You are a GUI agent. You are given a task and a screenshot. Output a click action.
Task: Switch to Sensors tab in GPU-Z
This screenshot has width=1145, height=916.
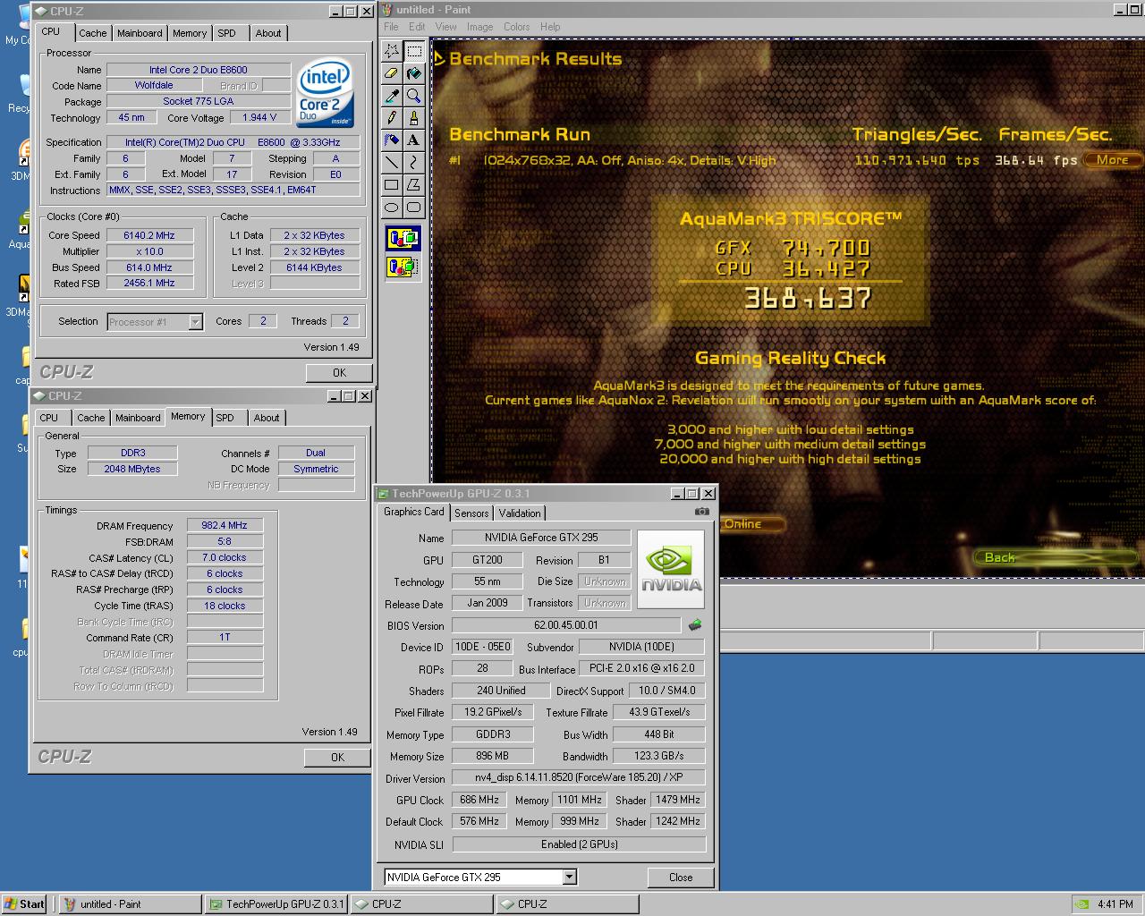(471, 513)
